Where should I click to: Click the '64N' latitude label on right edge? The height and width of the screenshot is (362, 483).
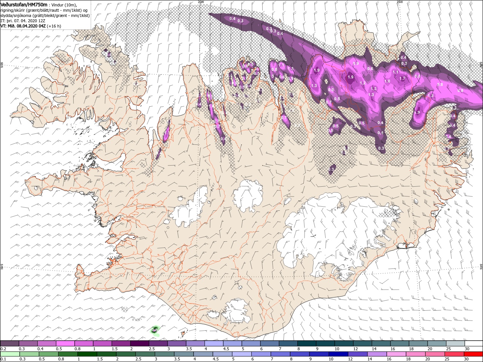click(481, 267)
